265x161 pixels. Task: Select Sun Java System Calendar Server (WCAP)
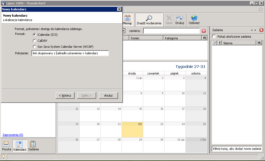(x=34, y=47)
